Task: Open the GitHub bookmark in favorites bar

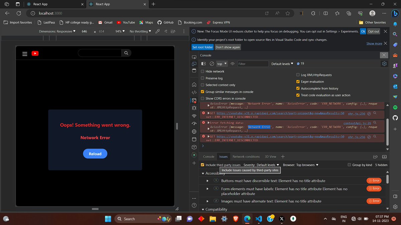Action: point(165,22)
